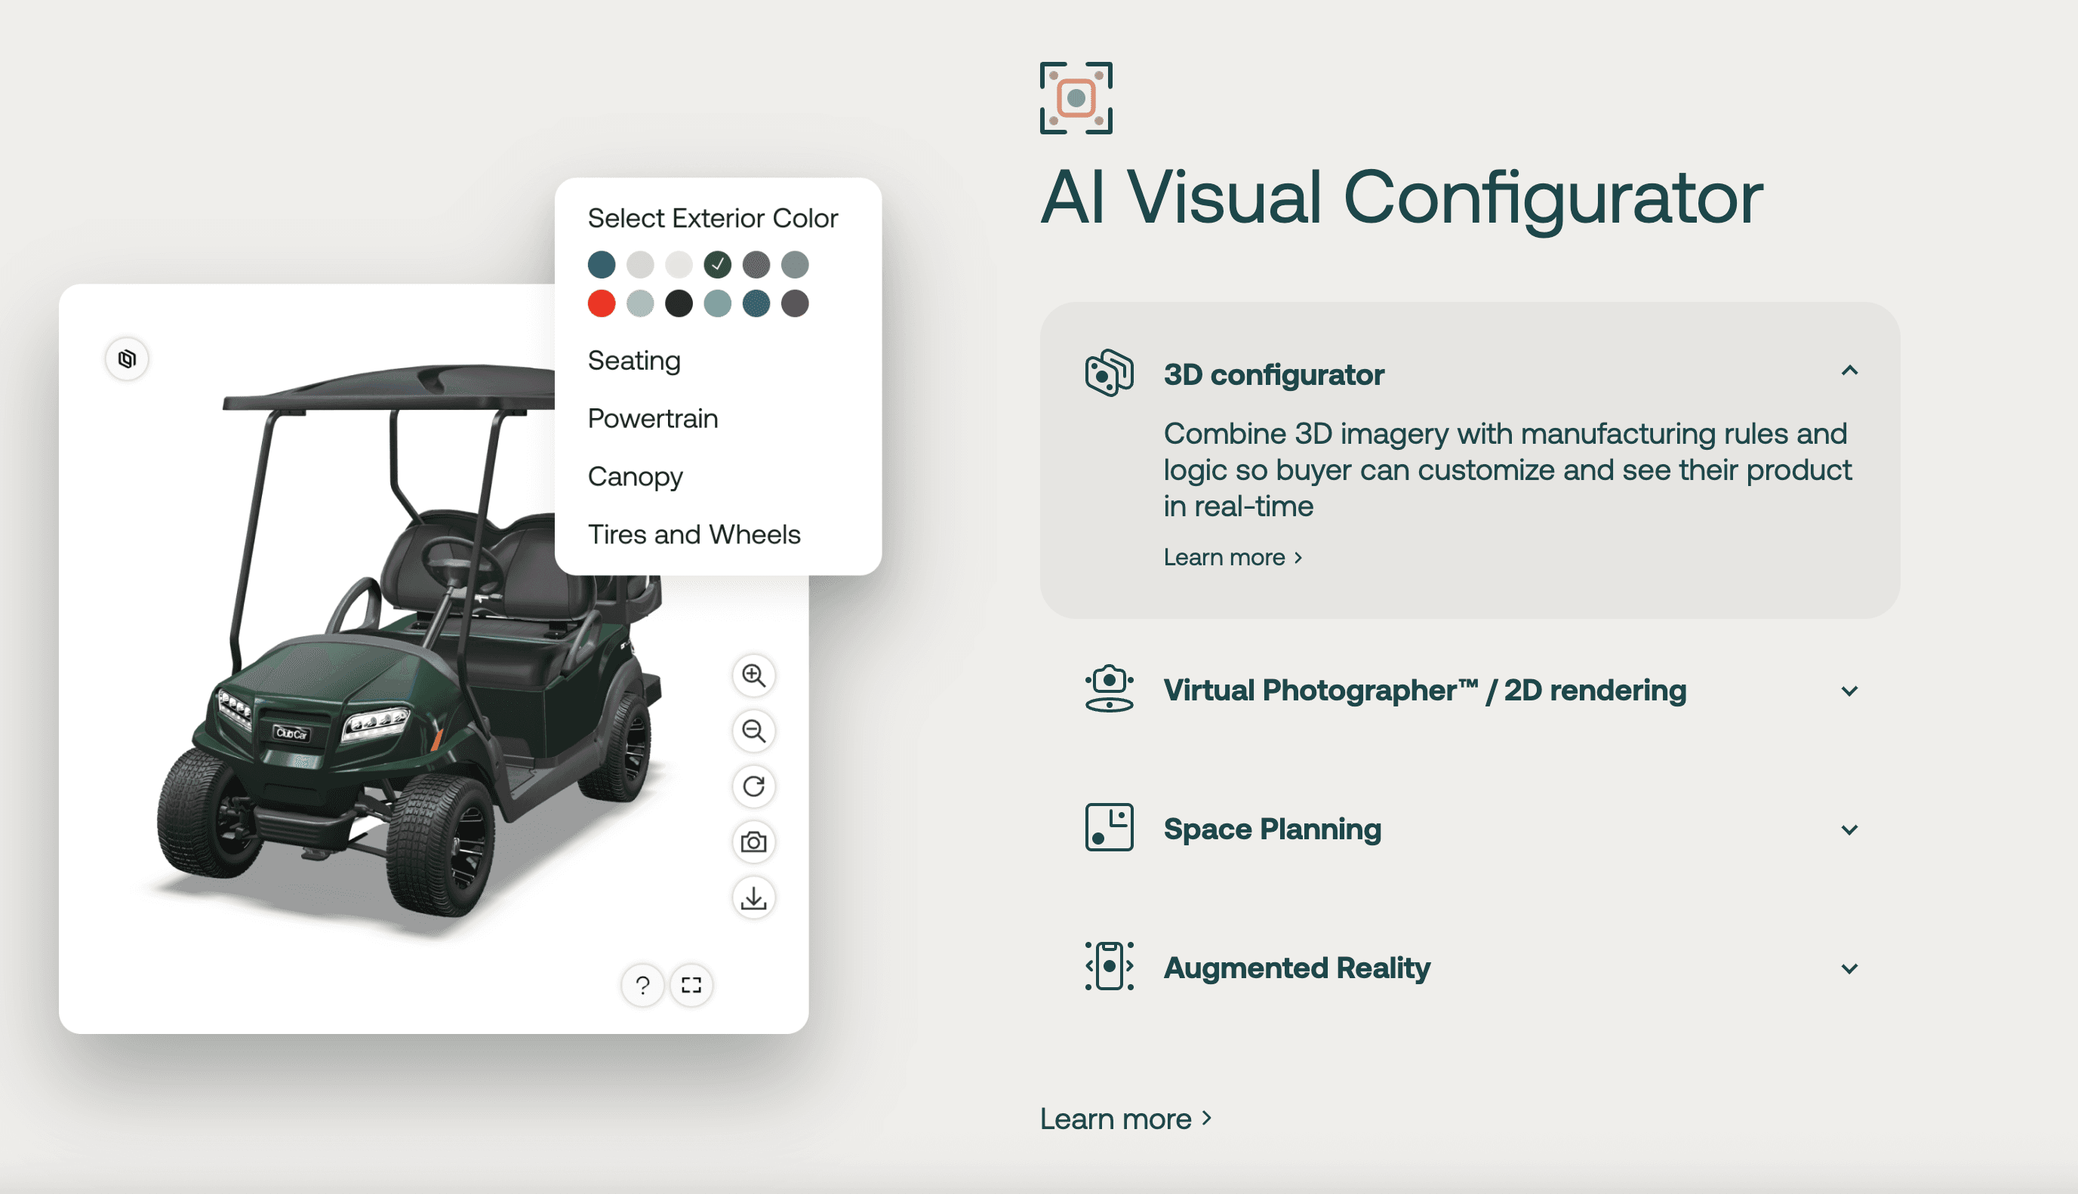Click the 3D configurator heading
The height and width of the screenshot is (1194, 2078).
click(x=1273, y=375)
